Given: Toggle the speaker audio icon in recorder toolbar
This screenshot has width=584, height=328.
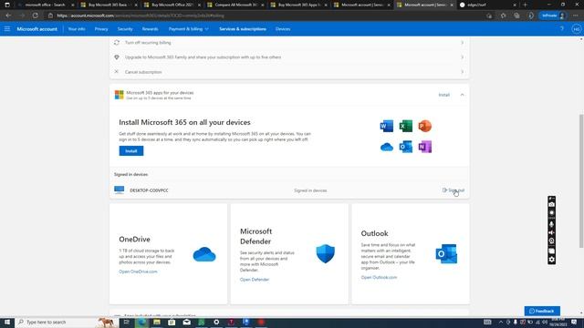Looking at the screenshot, I should (551, 232).
